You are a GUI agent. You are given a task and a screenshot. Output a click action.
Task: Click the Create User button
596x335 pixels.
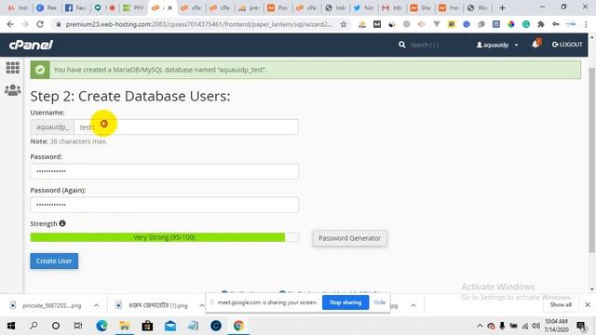click(x=54, y=261)
